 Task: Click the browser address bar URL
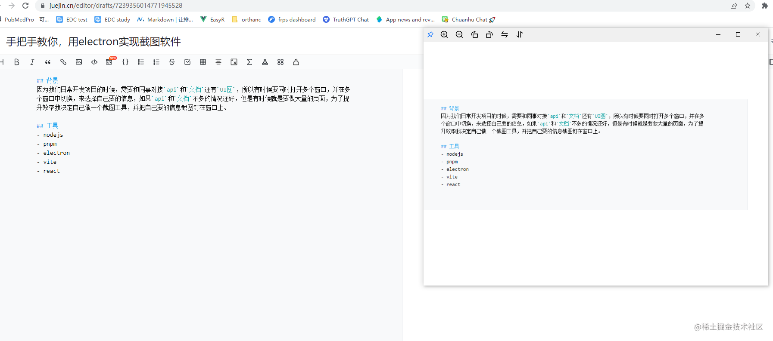(x=116, y=6)
